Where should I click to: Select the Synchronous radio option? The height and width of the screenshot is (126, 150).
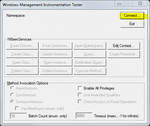click(12, 95)
